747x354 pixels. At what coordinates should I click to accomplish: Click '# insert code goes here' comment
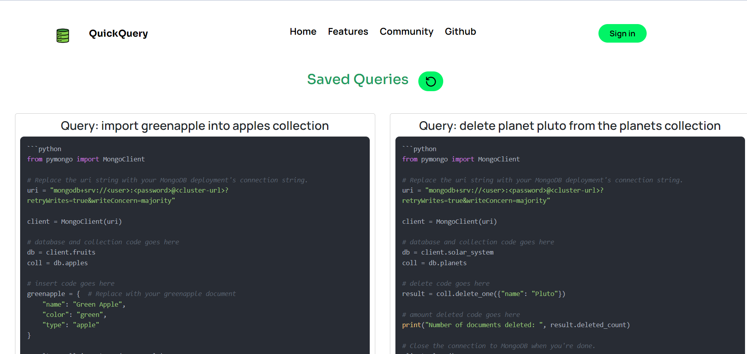click(71, 283)
